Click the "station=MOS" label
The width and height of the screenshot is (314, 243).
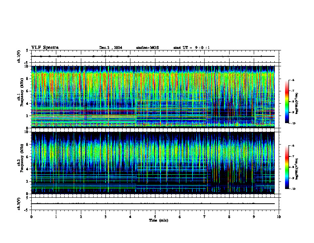(x=147, y=48)
